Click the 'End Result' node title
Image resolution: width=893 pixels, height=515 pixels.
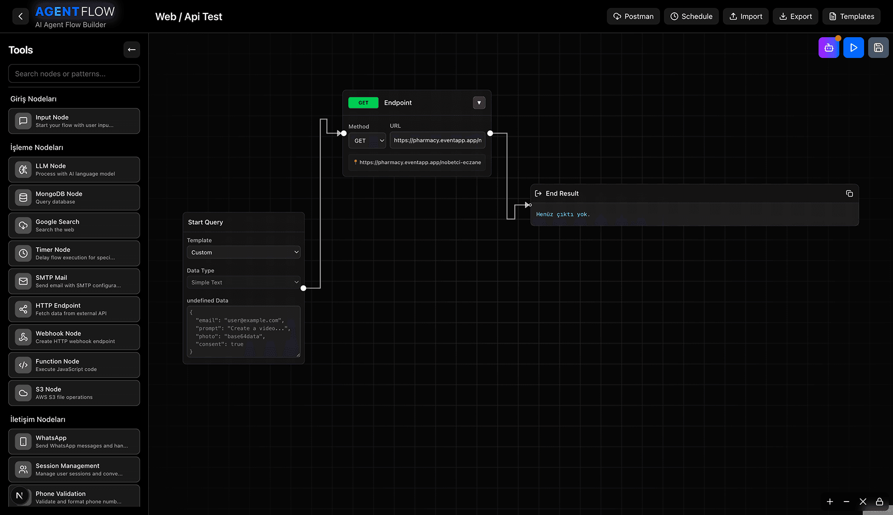coord(562,193)
